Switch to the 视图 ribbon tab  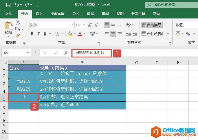120,14
